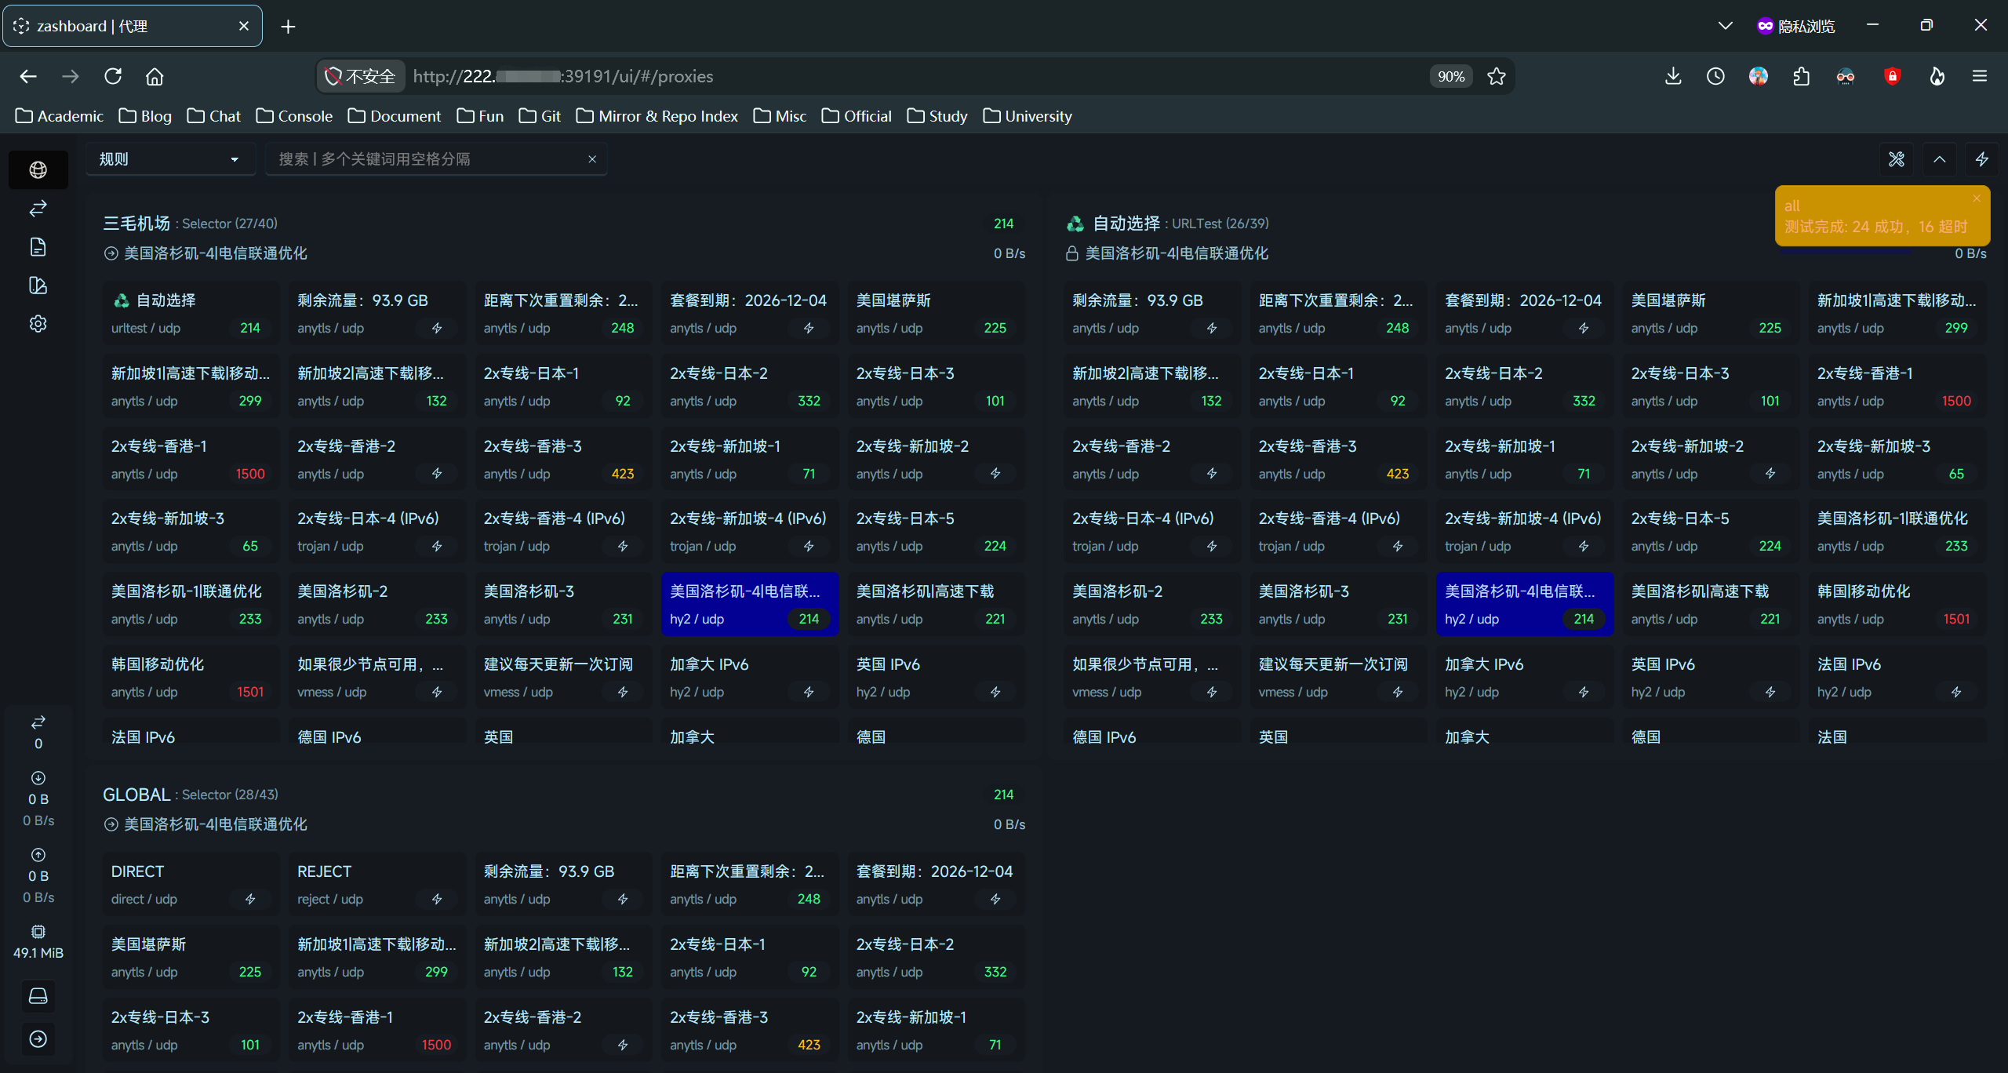Open the list-all-tabs dropdown arrow

coord(1726,26)
